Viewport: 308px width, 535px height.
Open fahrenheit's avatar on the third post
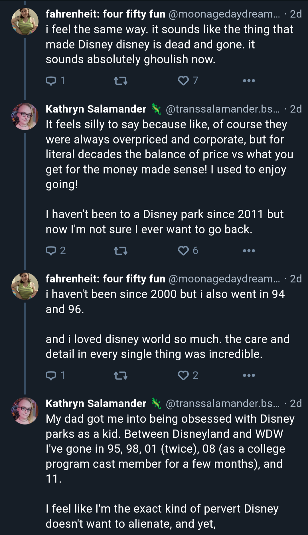click(25, 286)
